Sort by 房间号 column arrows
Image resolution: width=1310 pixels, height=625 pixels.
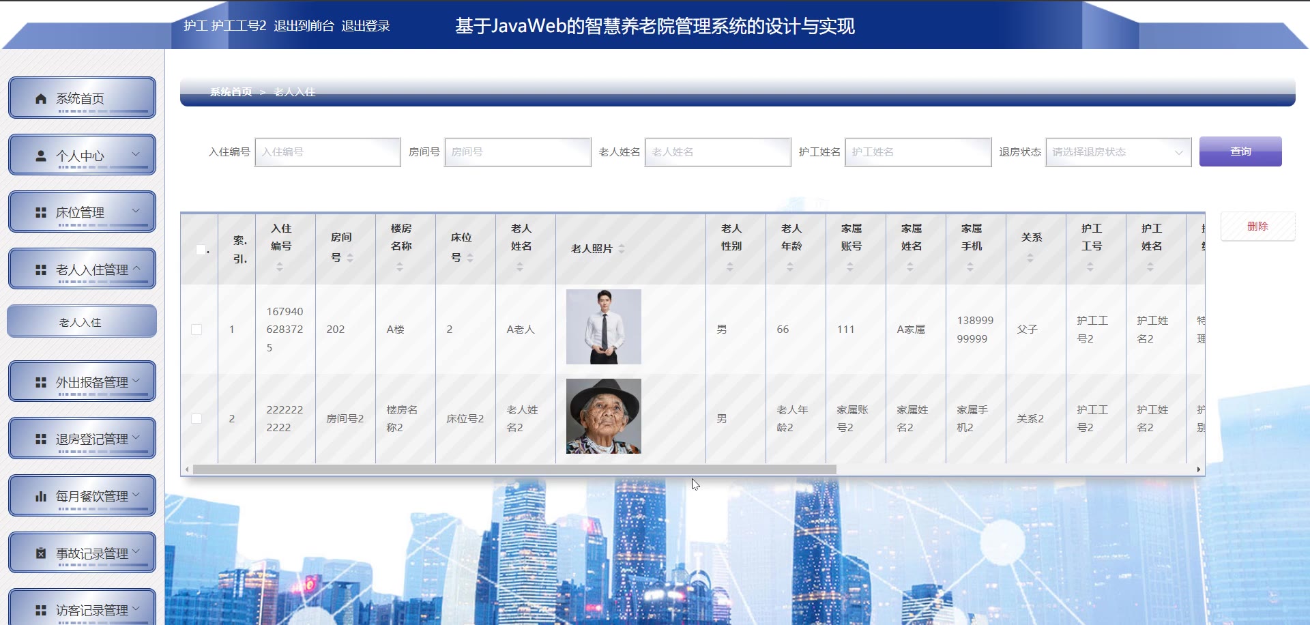coord(350,258)
